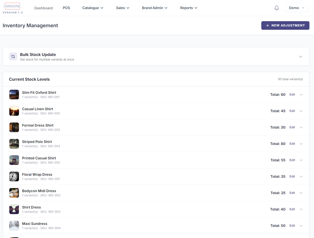Open the Brand Admin menu
314x238 pixels.
(155, 8)
